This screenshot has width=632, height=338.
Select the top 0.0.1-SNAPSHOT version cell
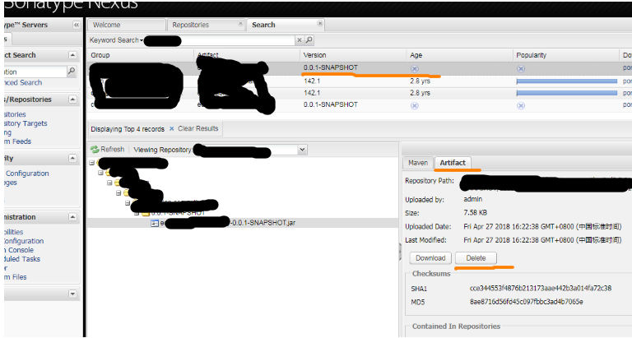coord(331,67)
